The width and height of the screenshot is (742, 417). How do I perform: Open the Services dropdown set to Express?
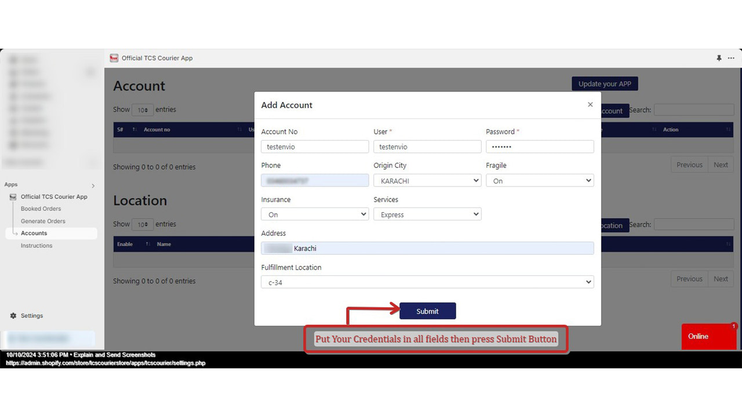(427, 214)
